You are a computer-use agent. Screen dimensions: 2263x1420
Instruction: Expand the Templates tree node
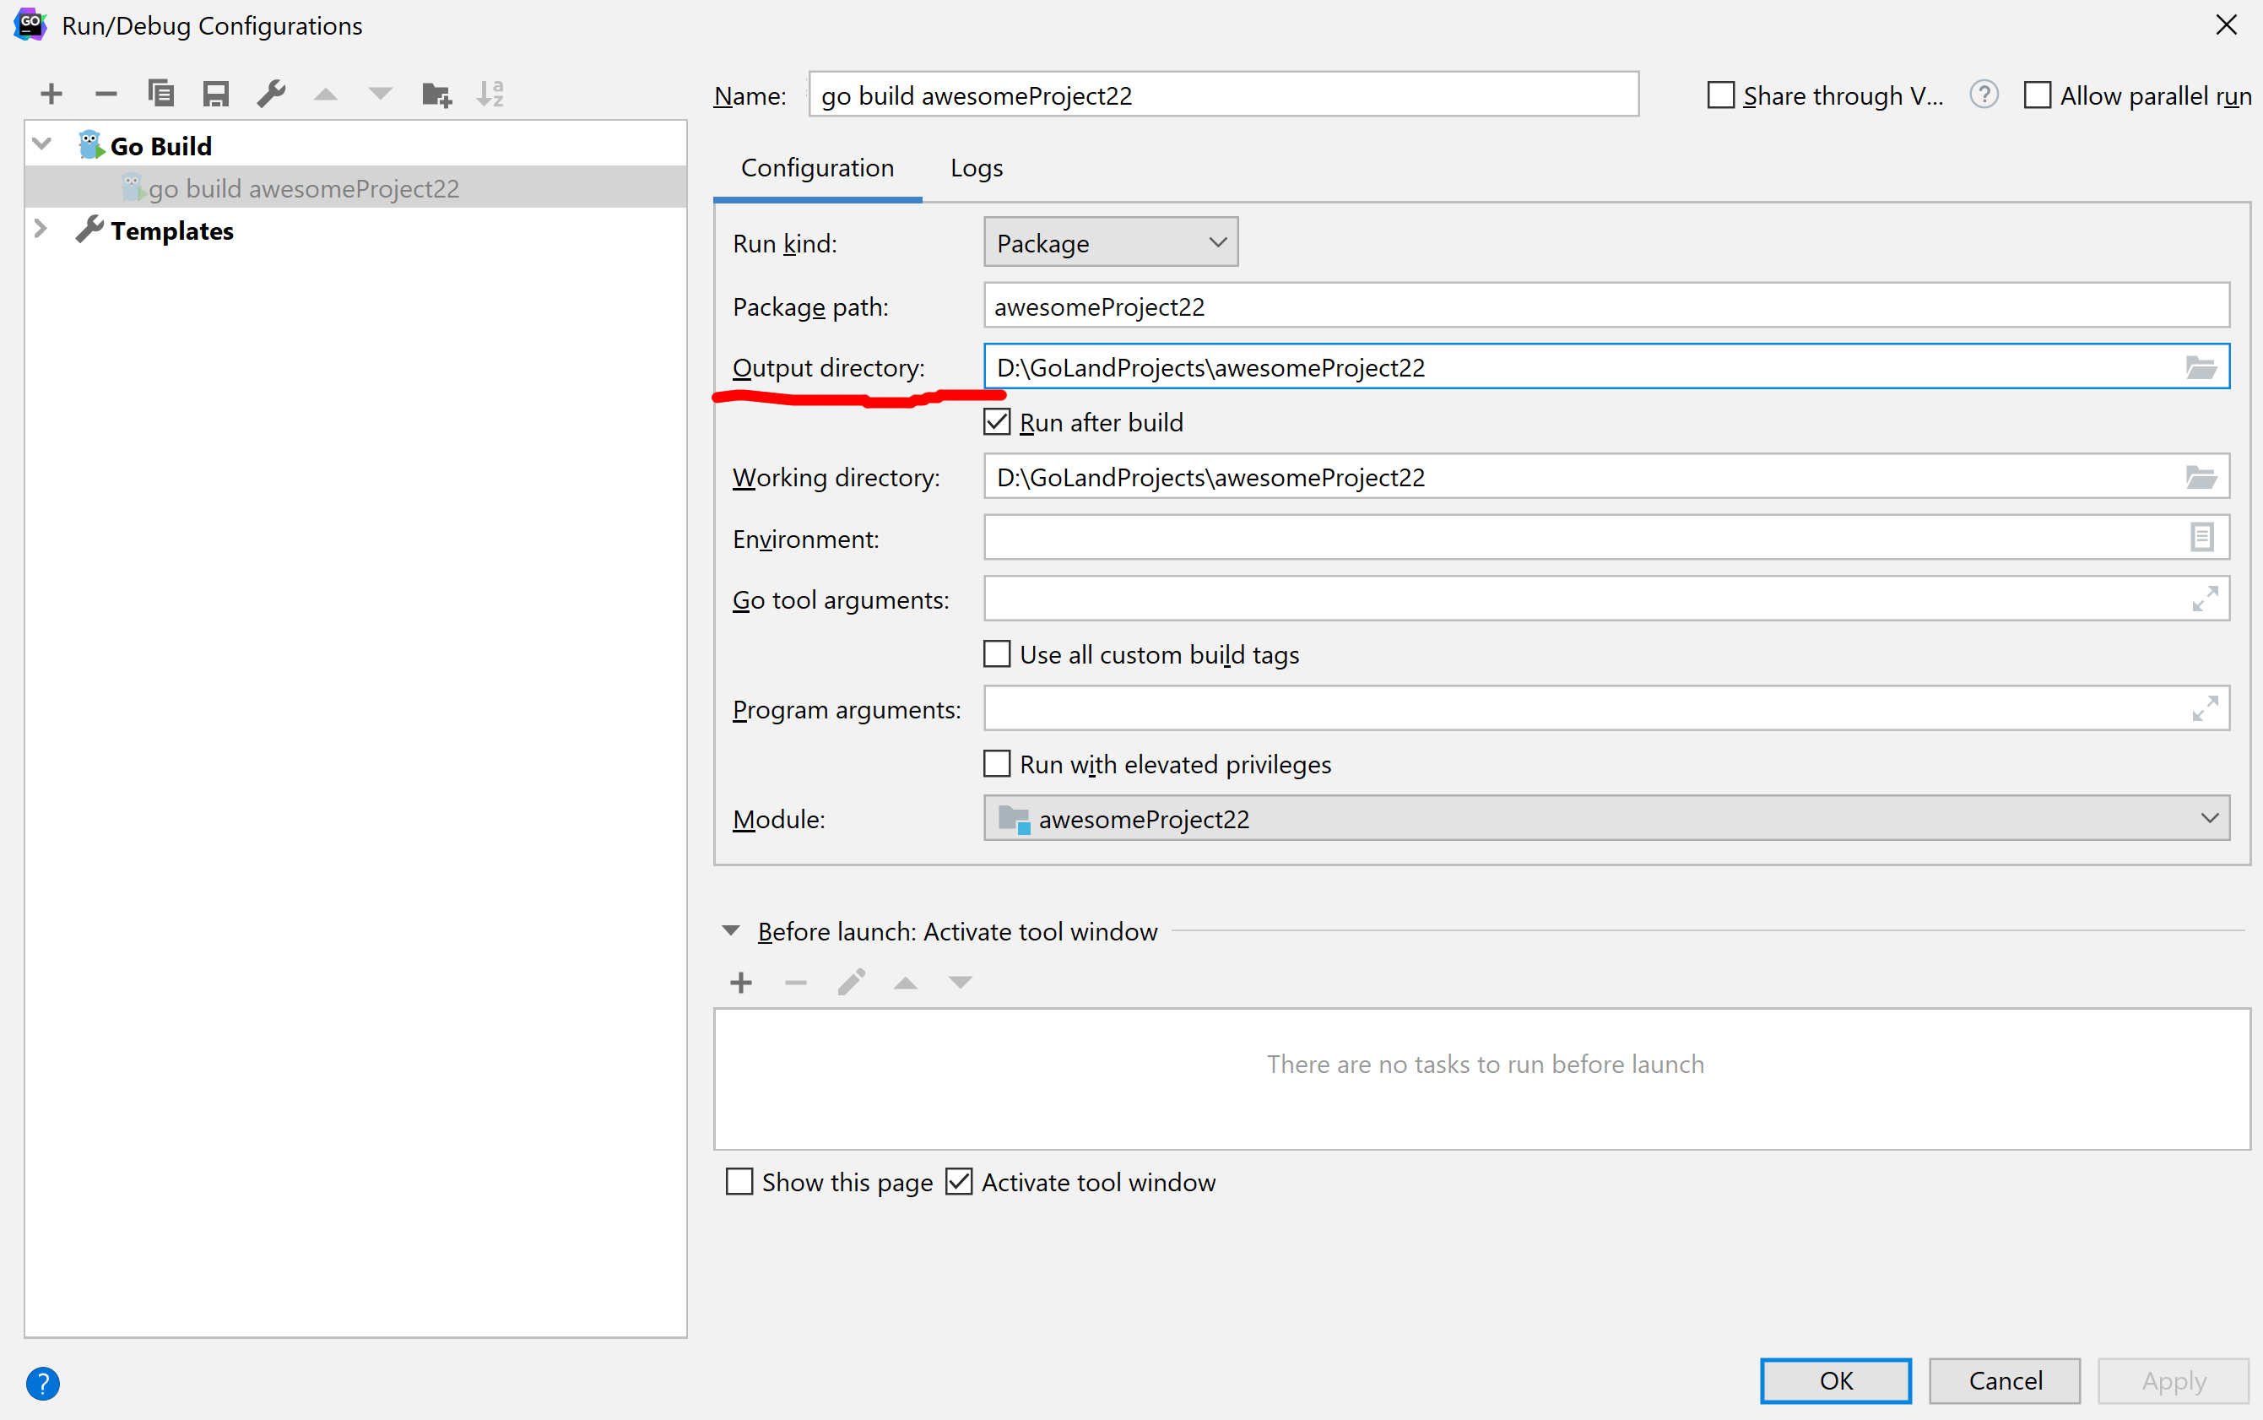tap(41, 230)
